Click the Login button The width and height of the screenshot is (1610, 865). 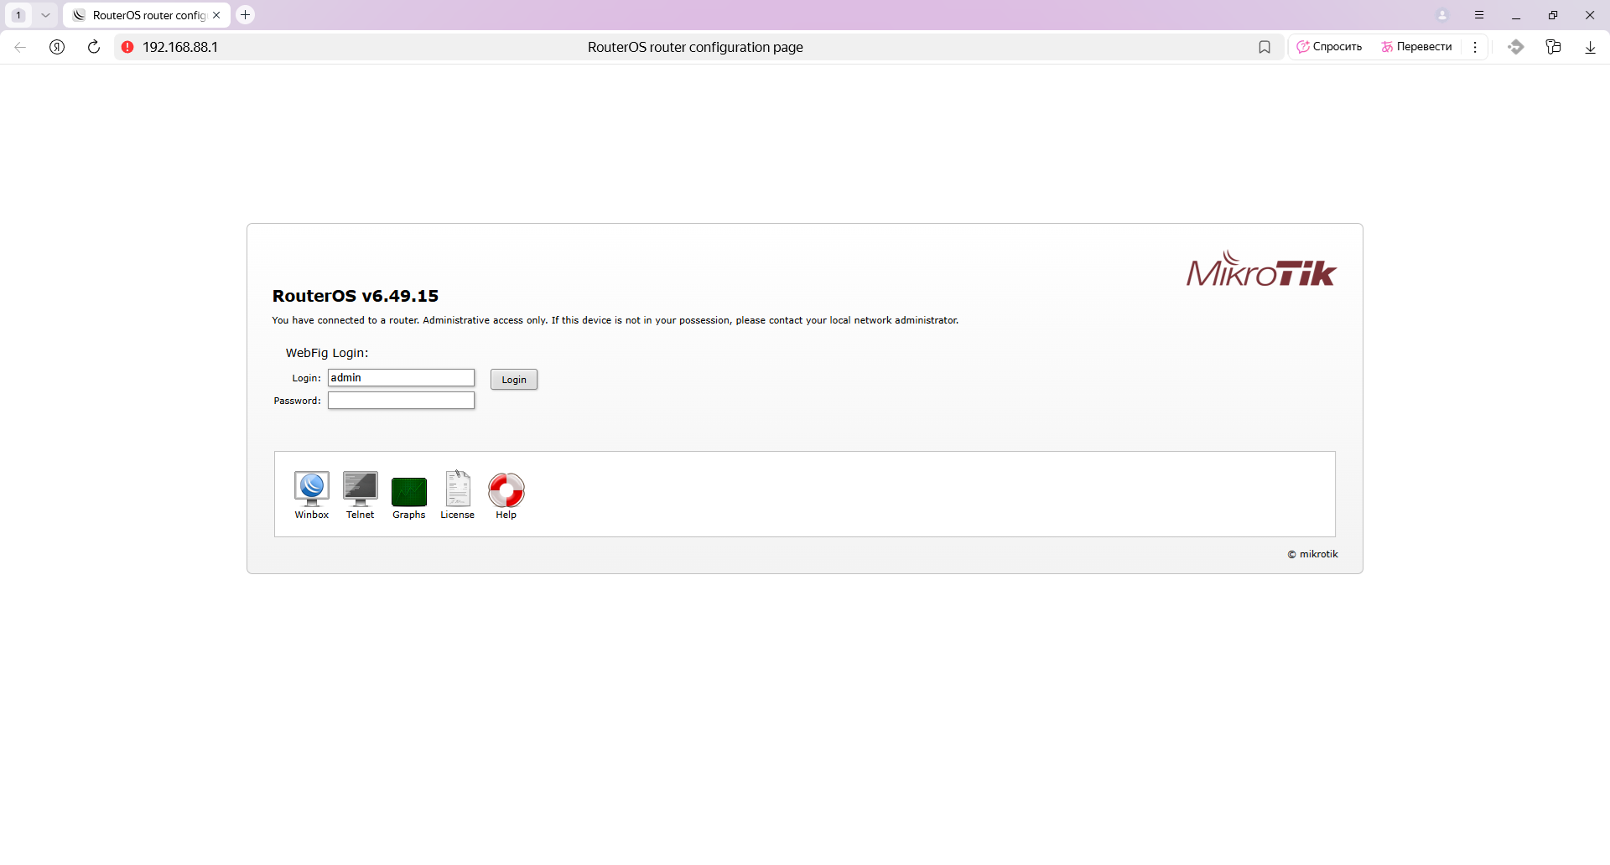click(x=514, y=380)
